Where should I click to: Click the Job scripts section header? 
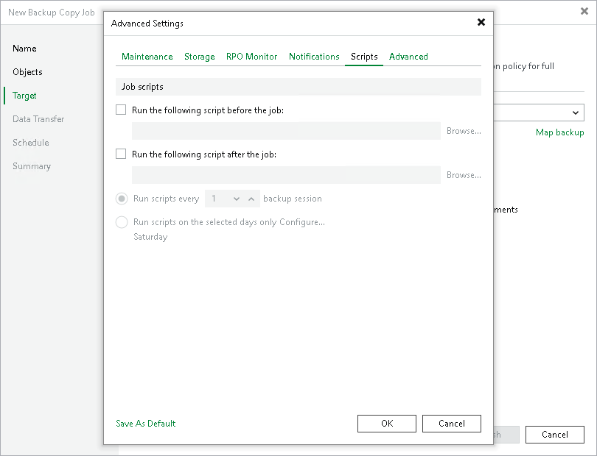pos(298,87)
